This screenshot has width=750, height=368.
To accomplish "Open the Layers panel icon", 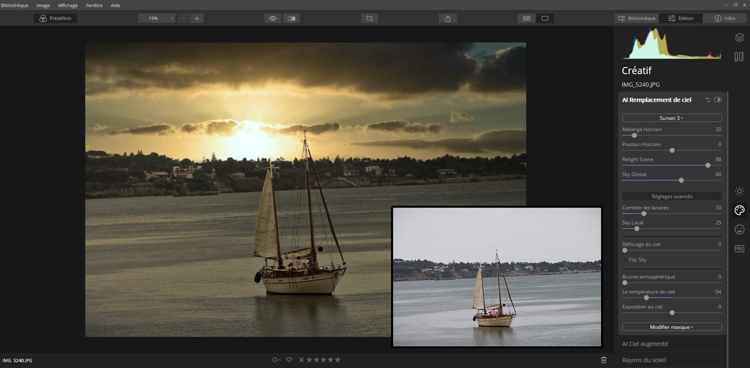I will point(739,37).
